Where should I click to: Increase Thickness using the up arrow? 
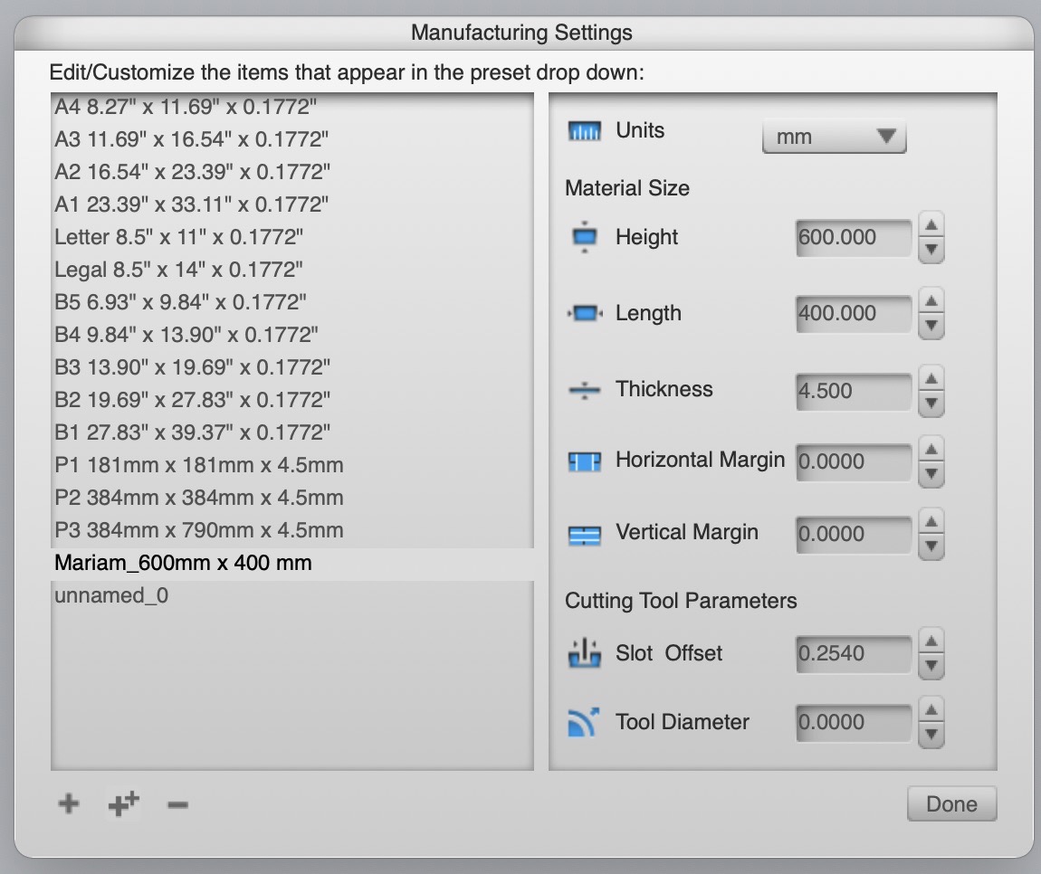pyautogui.click(x=931, y=377)
